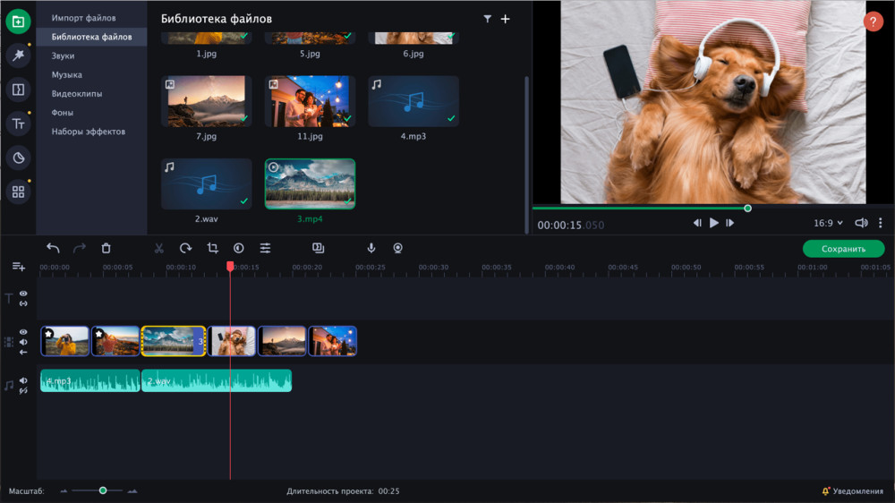This screenshot has width=895, height=503.
Task: Select 11.jpg thumbnail in library
Action: point(310,101)
